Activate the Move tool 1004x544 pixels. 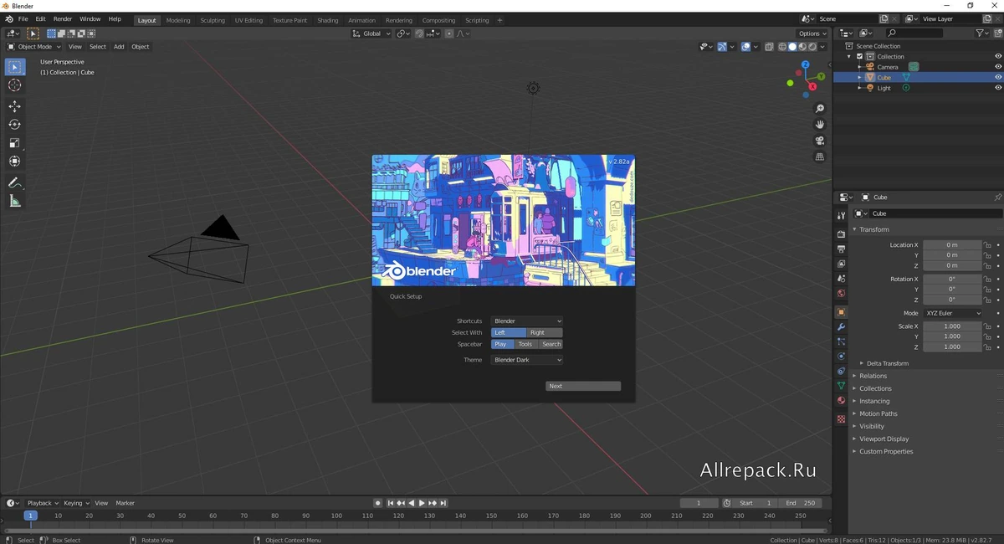[14, 106]
